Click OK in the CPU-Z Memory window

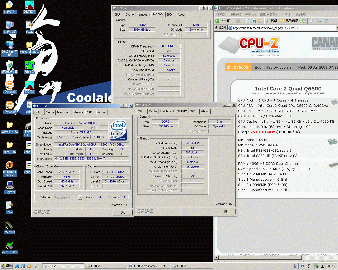tap(226, 211)
